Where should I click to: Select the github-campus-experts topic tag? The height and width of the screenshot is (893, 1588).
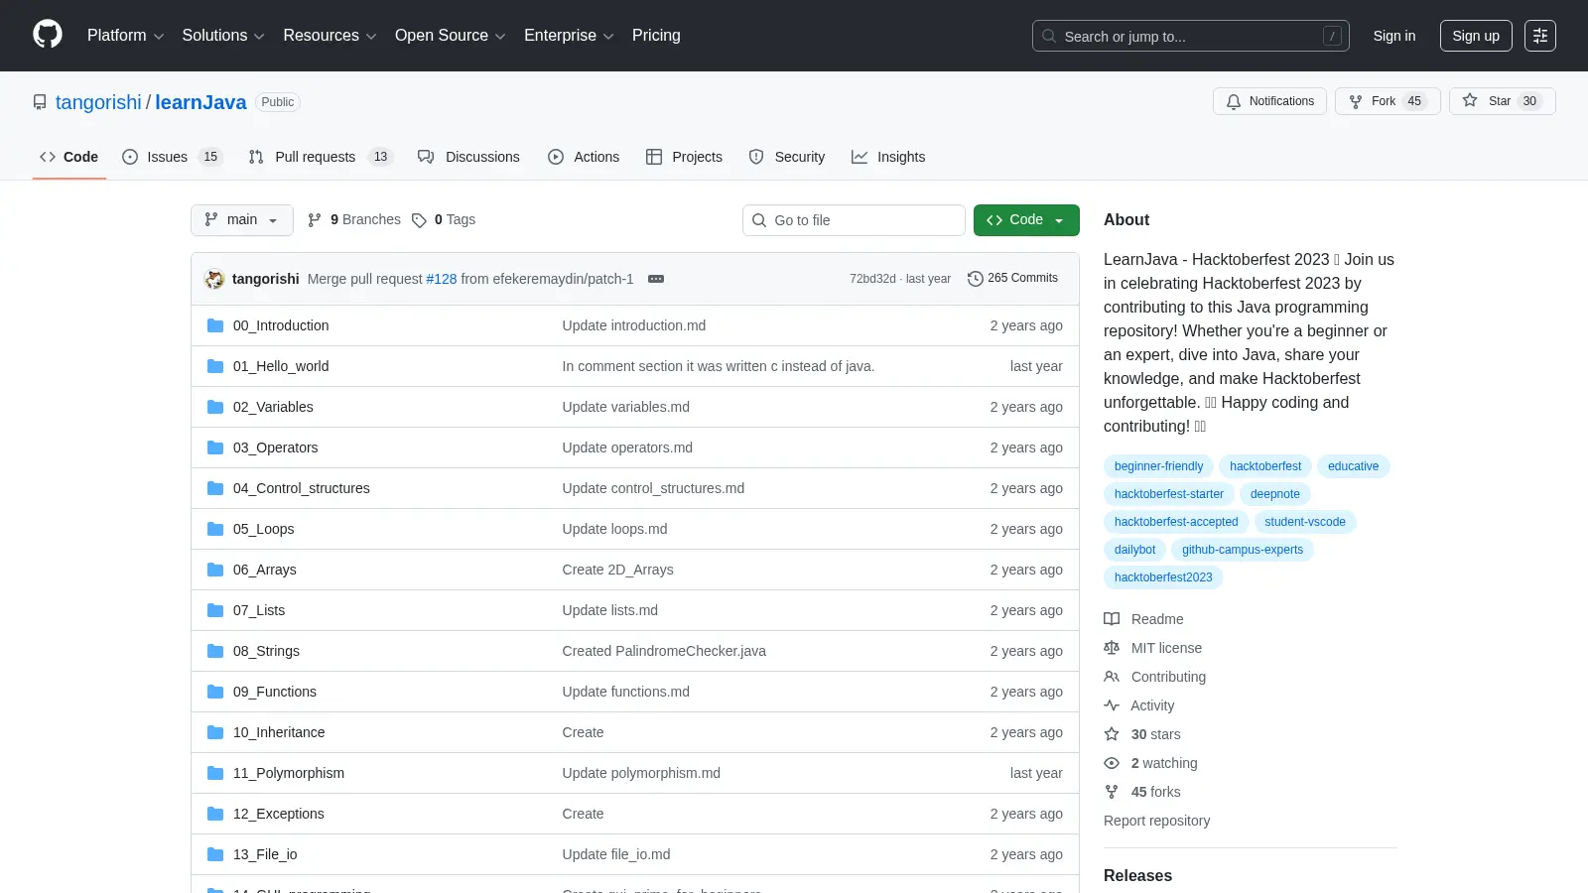coord(1243,550)
